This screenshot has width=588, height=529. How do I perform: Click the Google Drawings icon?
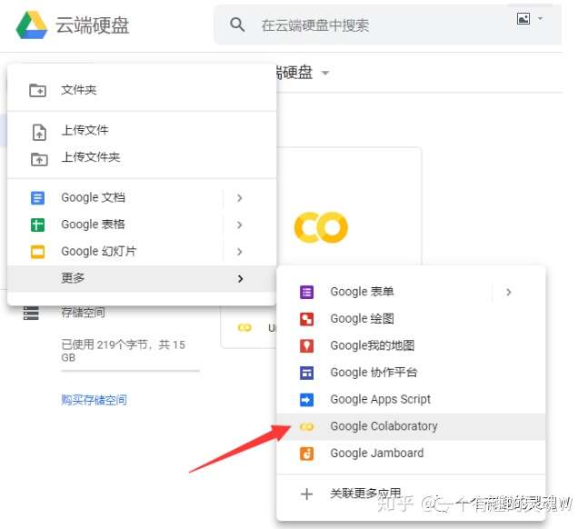[x=307, y=319]
